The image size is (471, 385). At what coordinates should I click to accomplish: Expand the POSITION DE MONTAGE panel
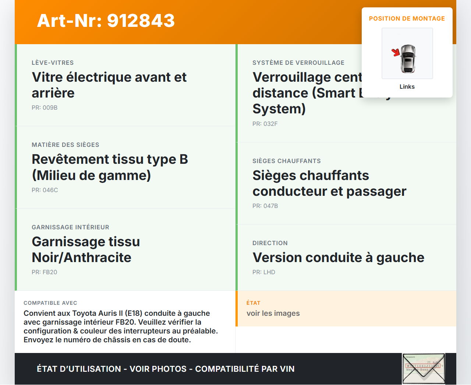click(407, 18)
